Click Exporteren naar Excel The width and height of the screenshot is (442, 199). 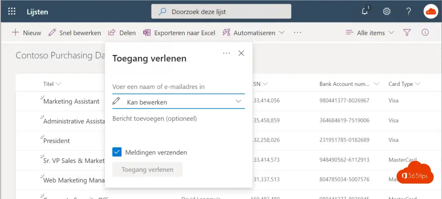(x=179, y=33)
